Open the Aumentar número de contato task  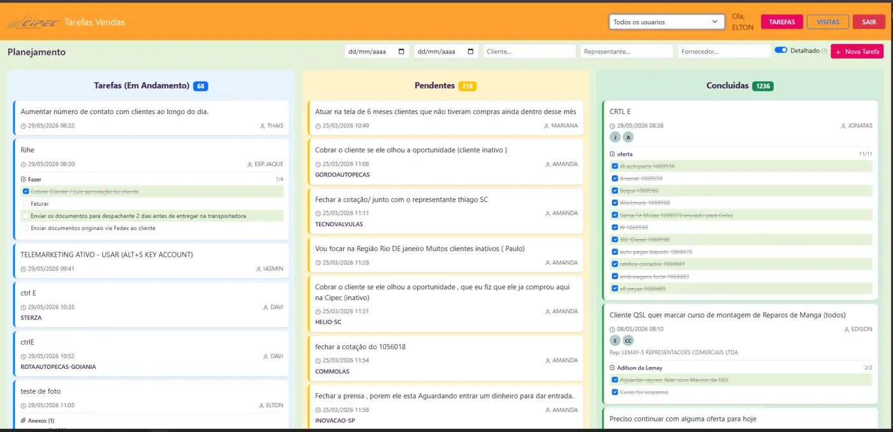point(151,118)
